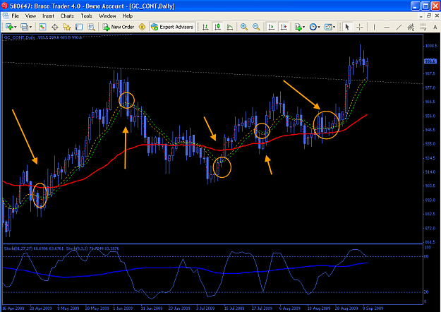441x312 pixels.
Task: Switch chart to Line Chart mode
Action: (x=230, y=27)
